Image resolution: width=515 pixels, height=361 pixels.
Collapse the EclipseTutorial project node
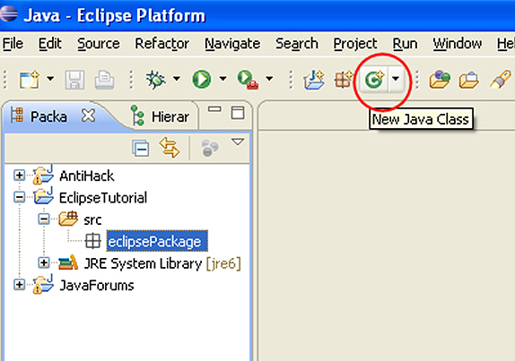pyautogui.click(x=19, y=197)
